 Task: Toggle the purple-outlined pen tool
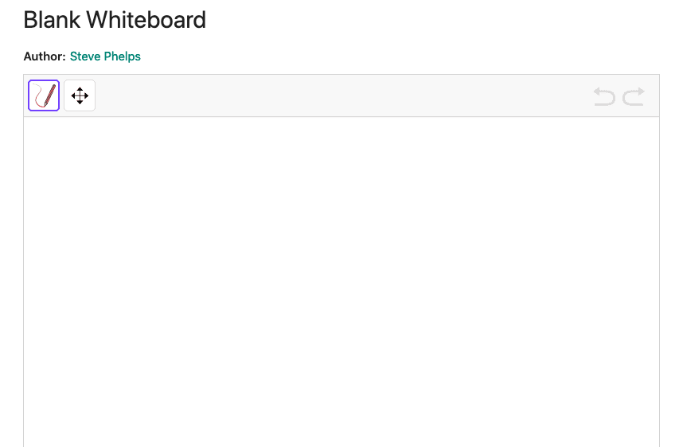pyautogui.click(x=44, y=95)
